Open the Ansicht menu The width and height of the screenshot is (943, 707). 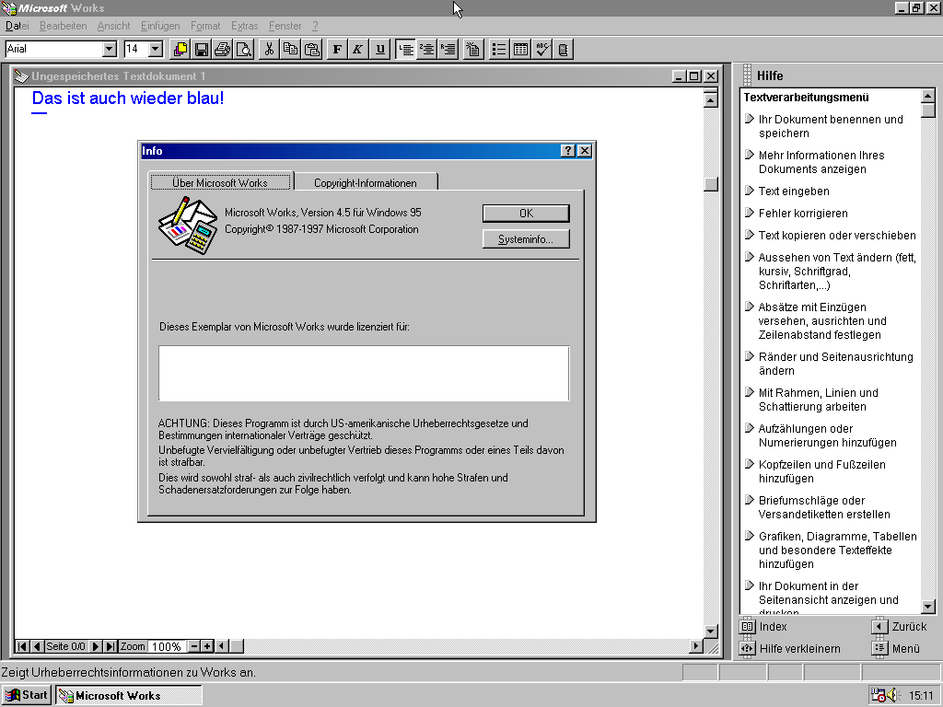tap(113, 26)
